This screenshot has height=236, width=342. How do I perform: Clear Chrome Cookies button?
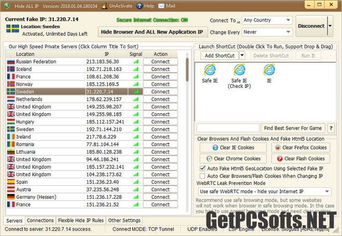point(233,159)
